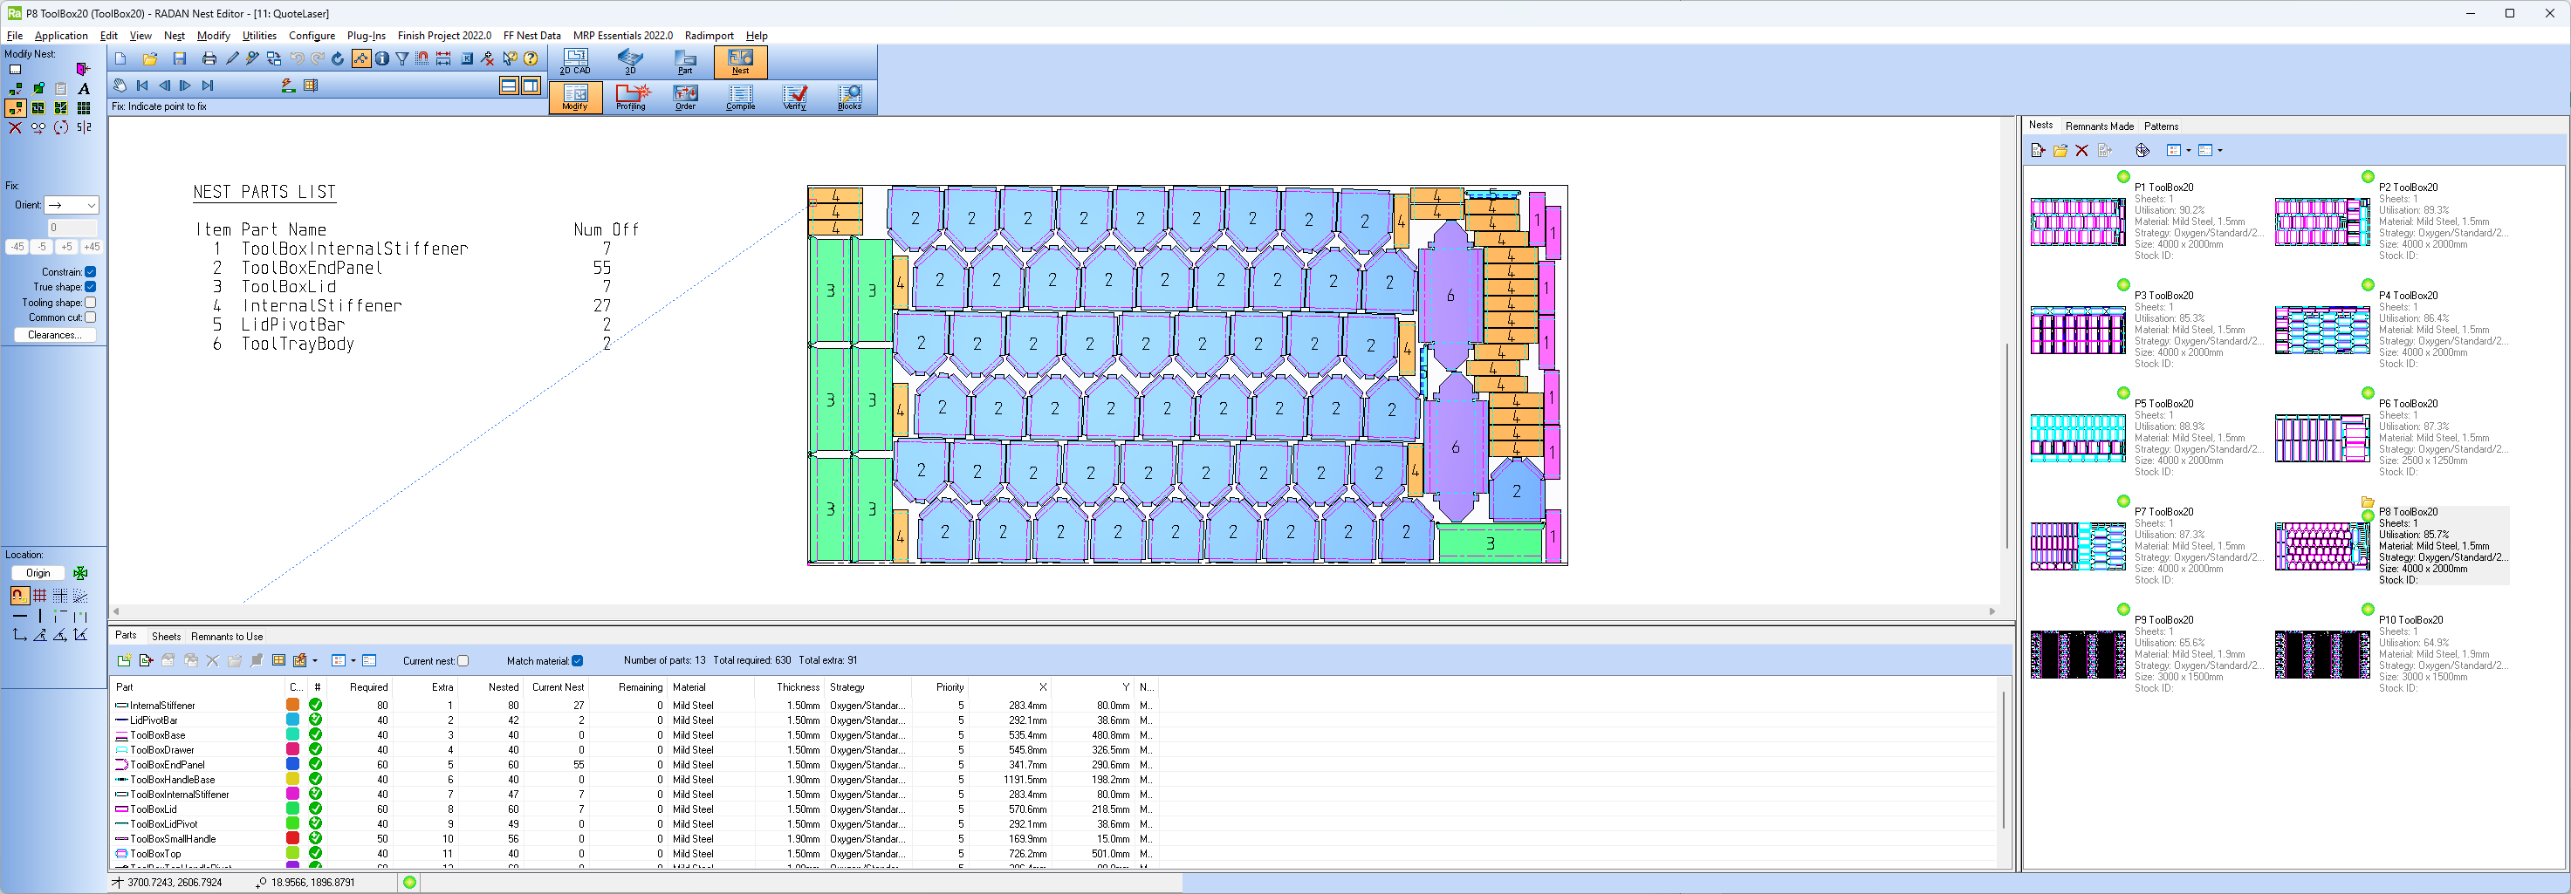The height and width of the screenshot is (894, 2571).
Task: Click the print icon in toolbar
Action: click(x=209, y=58)
